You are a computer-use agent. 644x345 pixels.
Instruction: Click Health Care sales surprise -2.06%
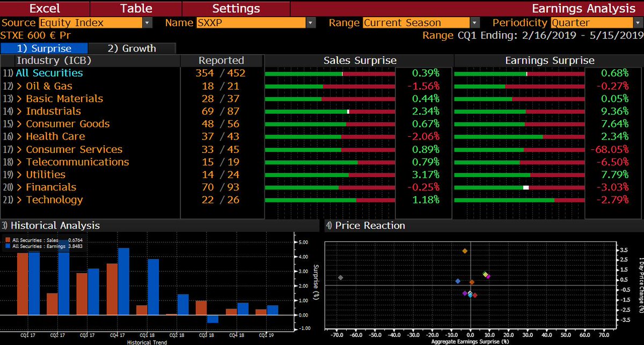pyautogui.click(x=423, y=136)
